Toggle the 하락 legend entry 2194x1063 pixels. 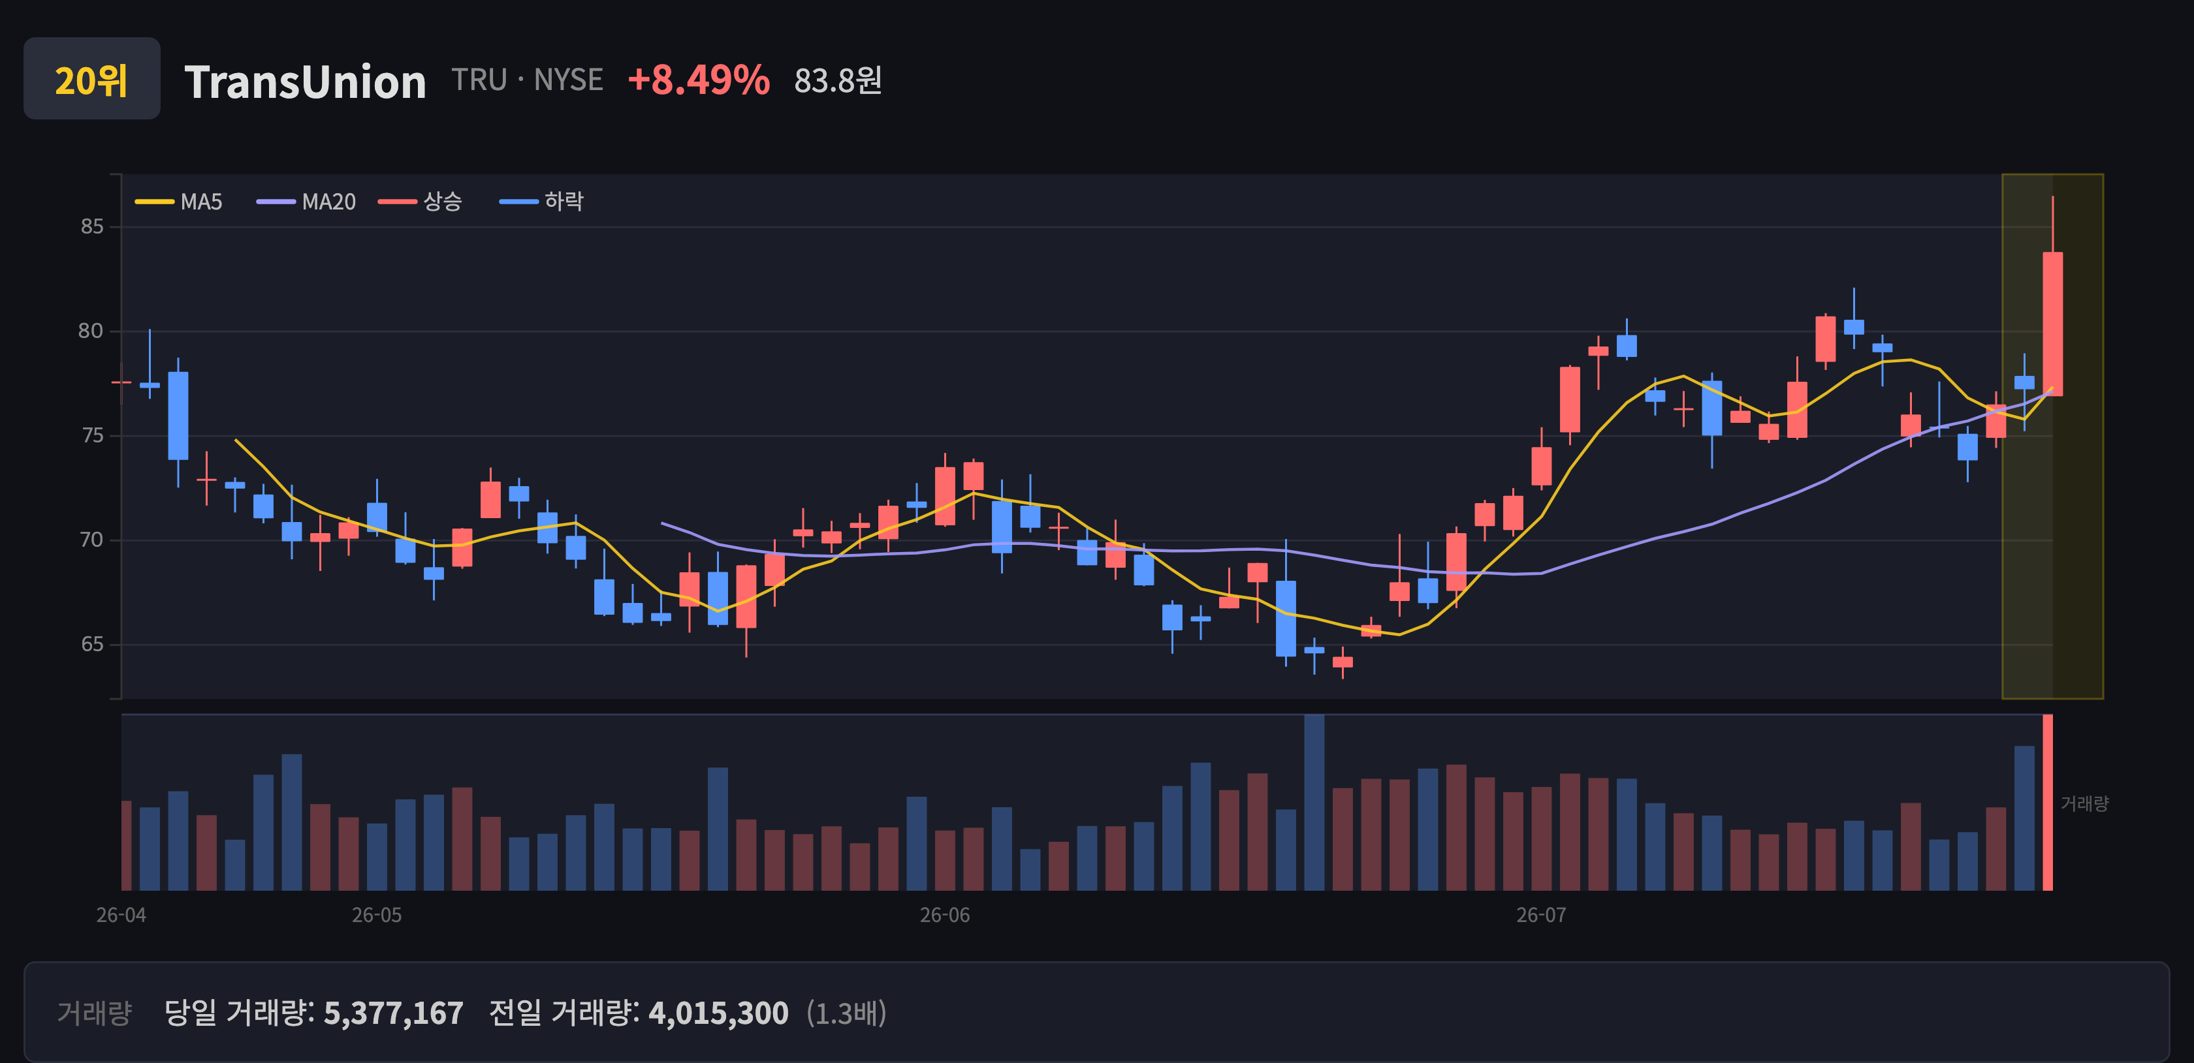tap(542, 202)
